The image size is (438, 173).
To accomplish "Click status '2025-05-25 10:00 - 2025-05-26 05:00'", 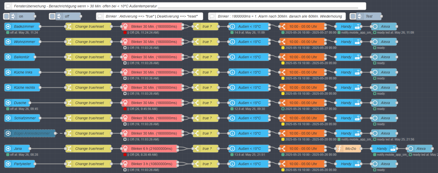I will click(311, 155).
